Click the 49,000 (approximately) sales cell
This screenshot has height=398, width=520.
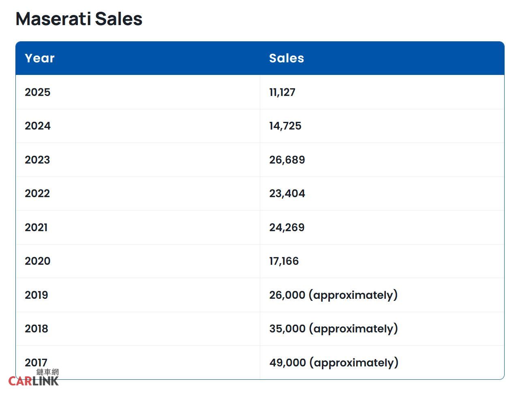[x=334, y=362]
